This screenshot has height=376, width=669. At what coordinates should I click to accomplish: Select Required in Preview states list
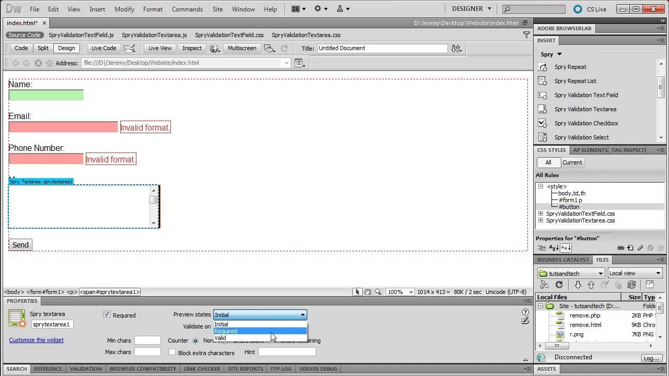(x=260, y=331)
